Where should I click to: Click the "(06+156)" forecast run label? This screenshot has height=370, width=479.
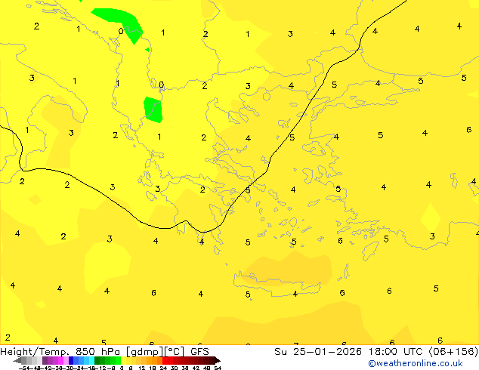[453, 352]
